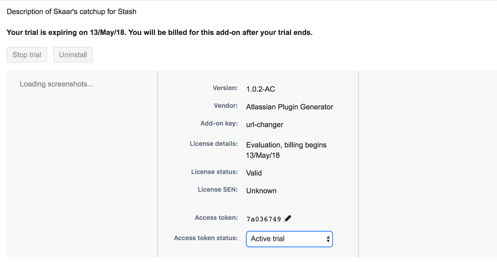The width and height of the screenshot is (497, 262).
Task: Click the Uninstall button
Action: tap(73, 55)
